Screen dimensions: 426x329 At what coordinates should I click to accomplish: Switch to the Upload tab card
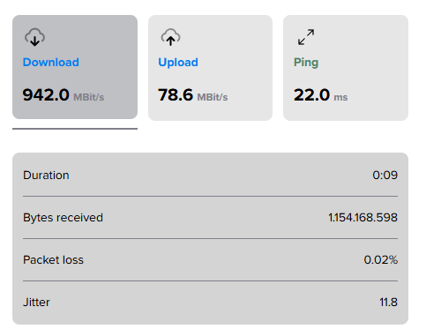(210, 68)
